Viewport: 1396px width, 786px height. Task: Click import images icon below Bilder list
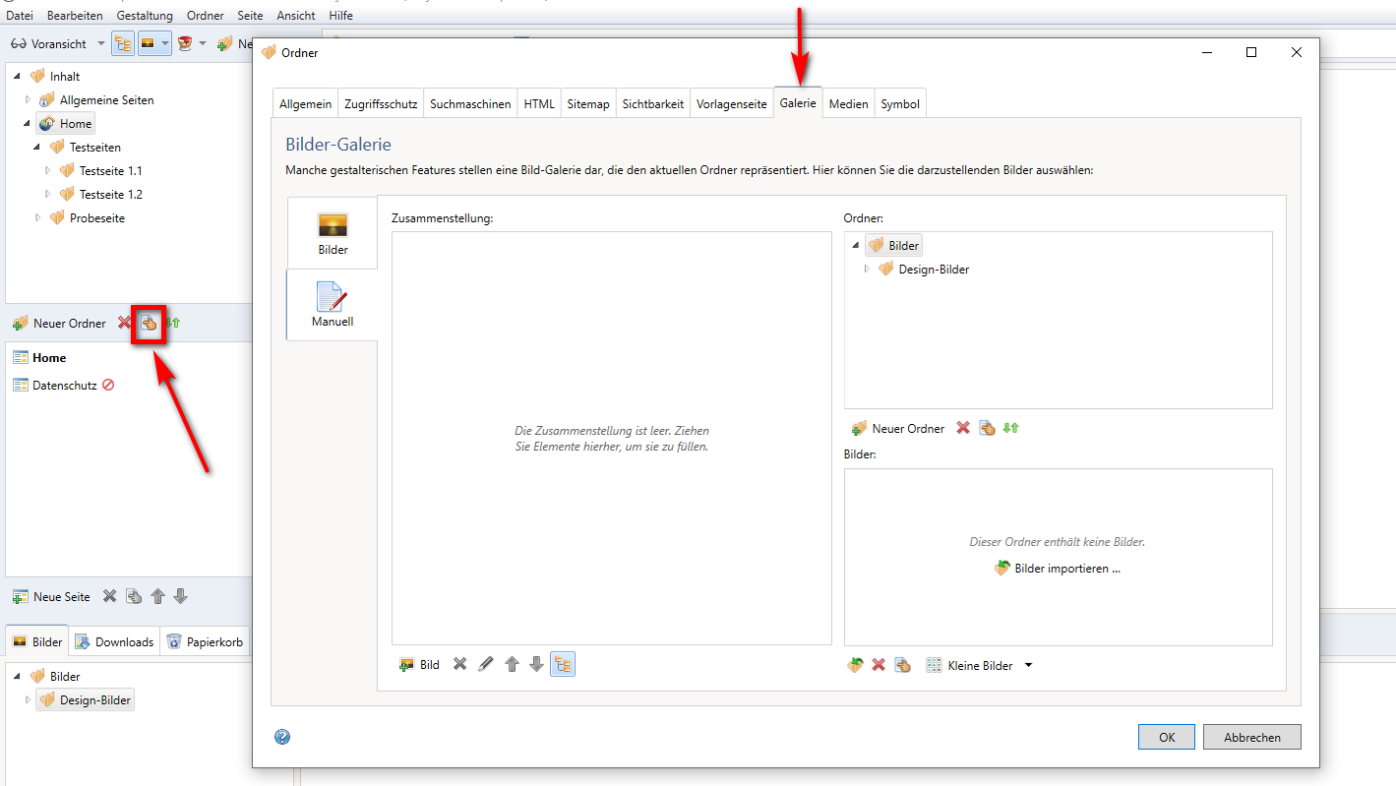pyautogui.click(x=855, y=666)
